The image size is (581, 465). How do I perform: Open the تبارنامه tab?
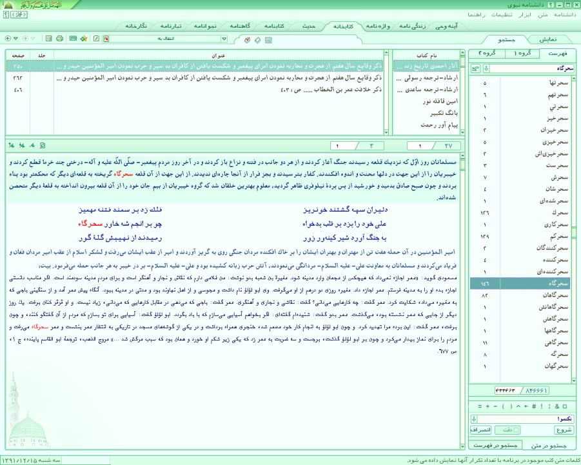pyautogui.click(x=171, y=26)
